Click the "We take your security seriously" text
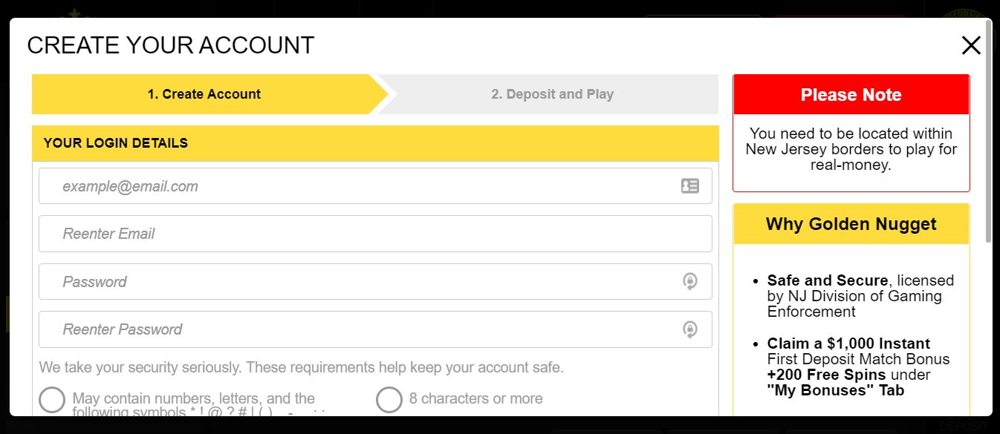 point(301,367)
